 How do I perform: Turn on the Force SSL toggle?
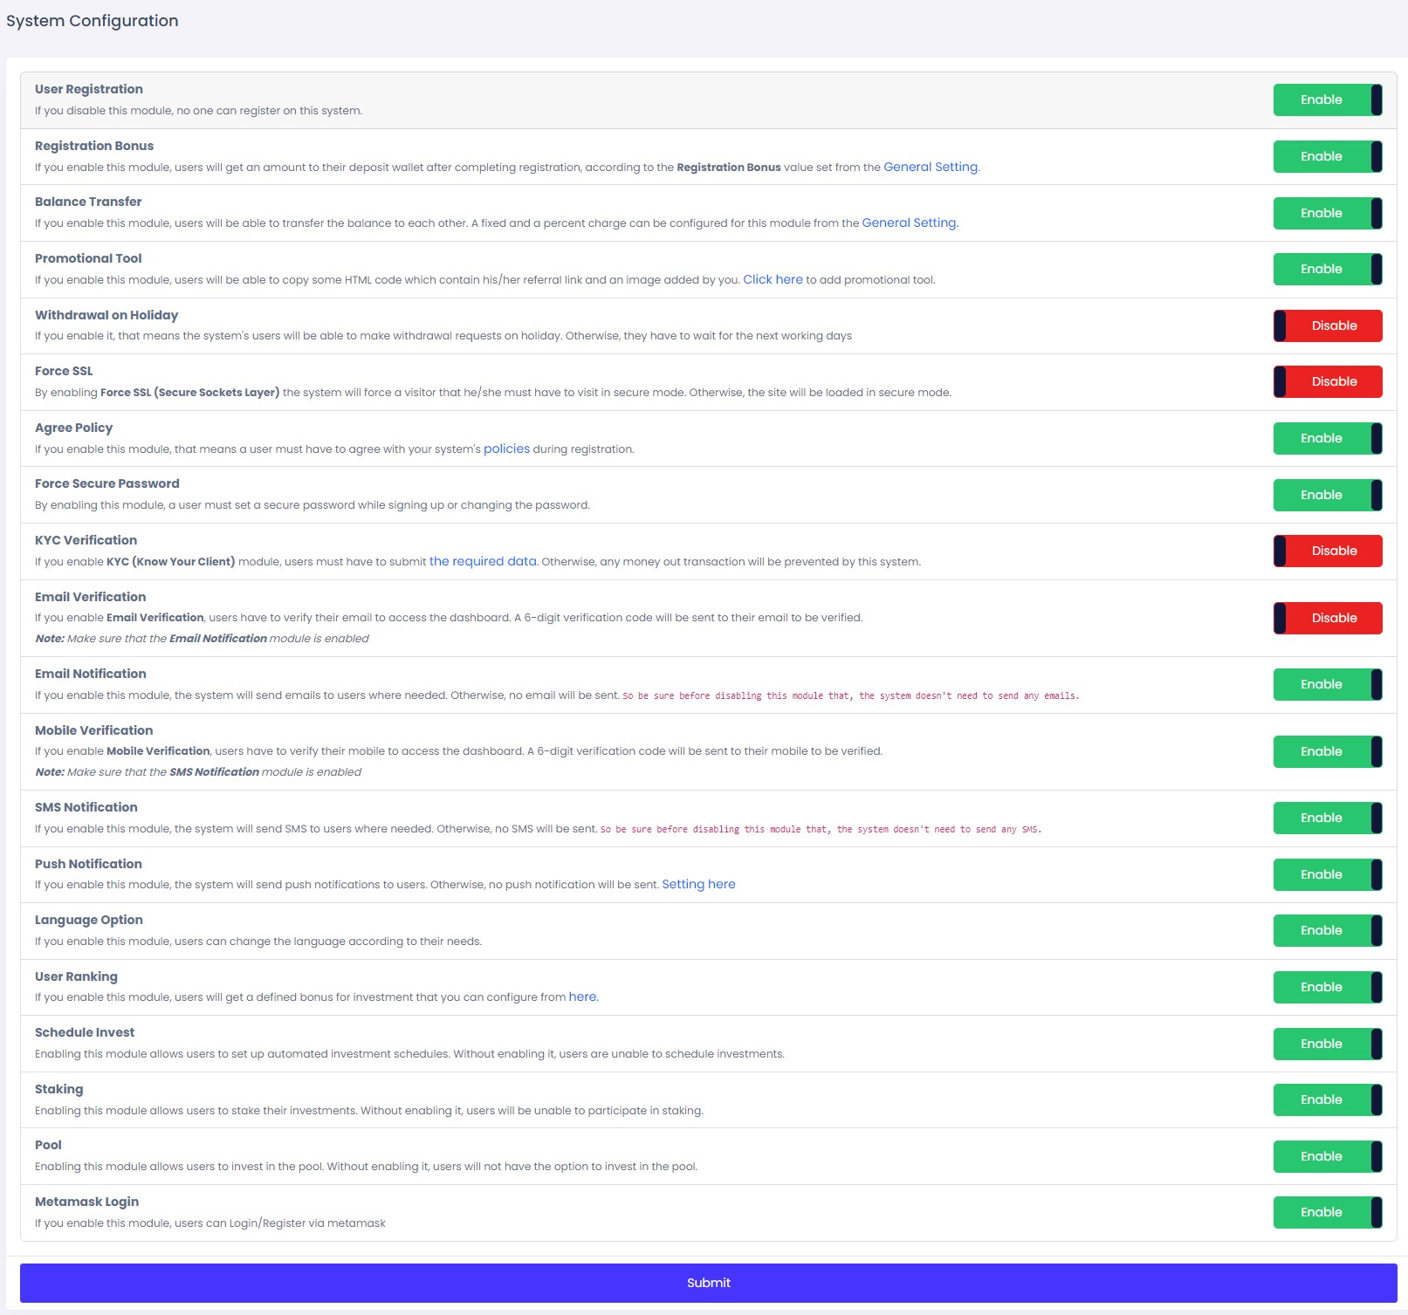point(1327,382)
